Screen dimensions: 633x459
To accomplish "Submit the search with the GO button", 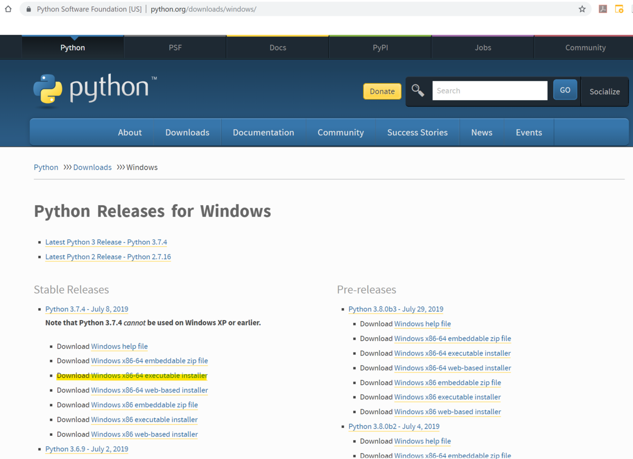I will [565, 90].
